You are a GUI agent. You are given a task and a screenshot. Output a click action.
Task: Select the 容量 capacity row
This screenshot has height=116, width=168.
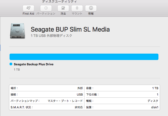tap(122, 88)
